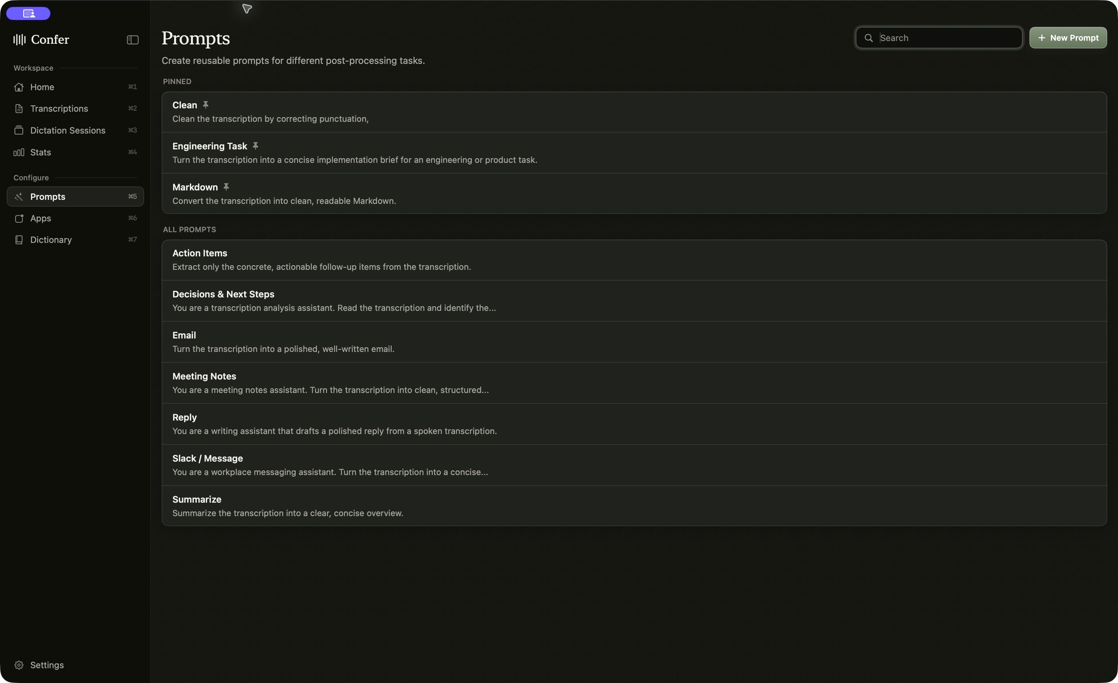The width and height of the screenshot is (1118, 683).
Task: Open the Dictionary page
Action: pos(75,240)
